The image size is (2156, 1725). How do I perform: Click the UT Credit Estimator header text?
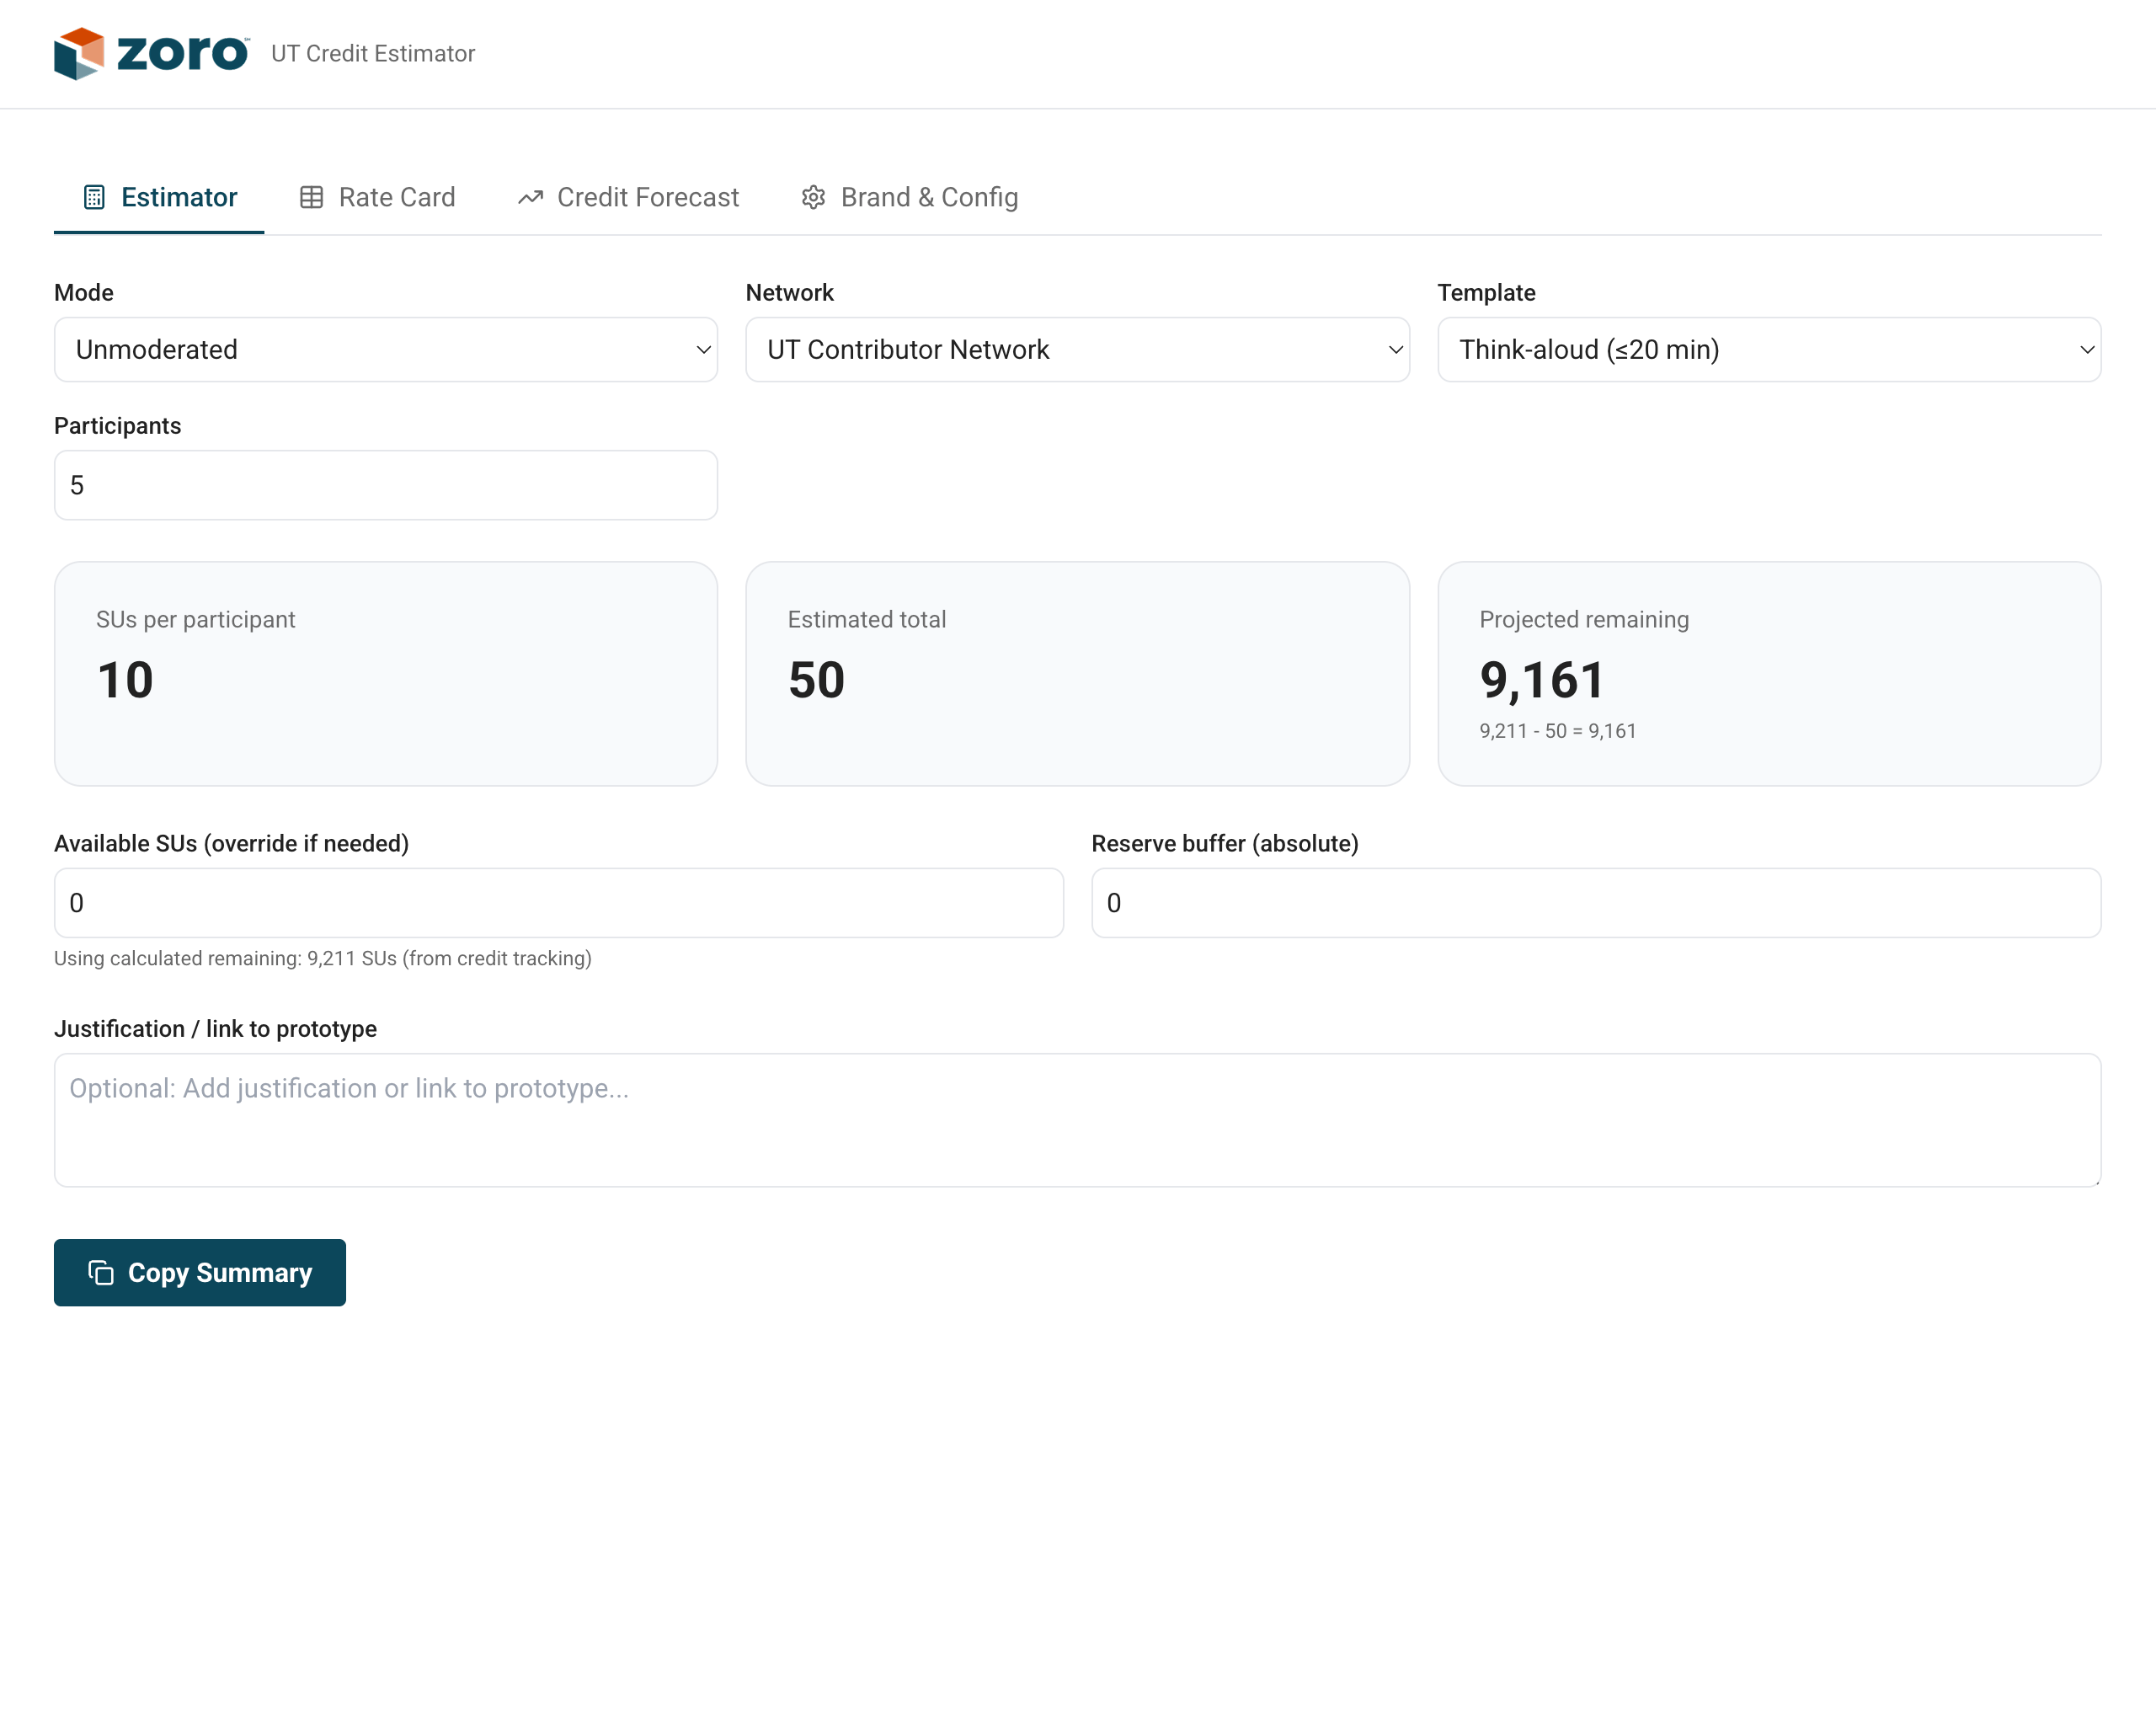click(x=373, y=53)
